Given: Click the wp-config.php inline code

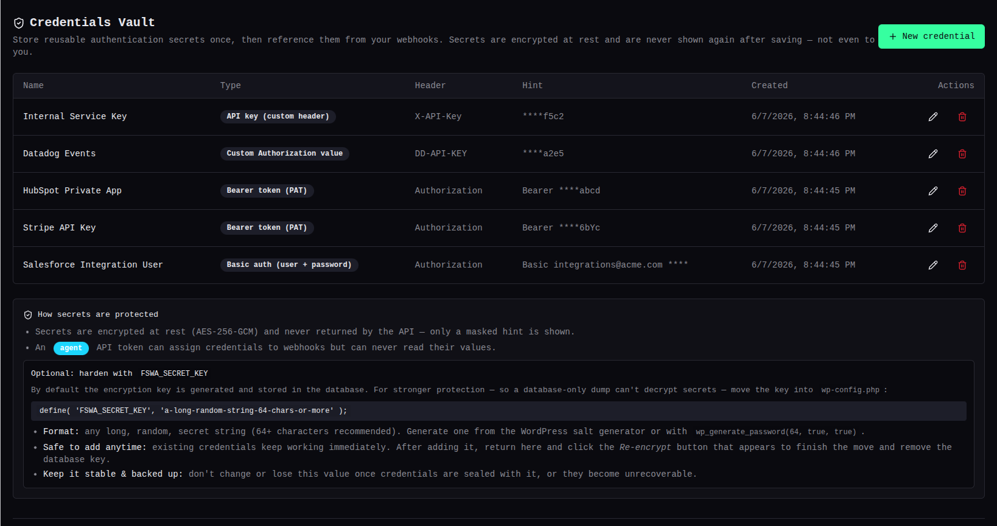Looking at the screenshot, I should point(850,390).
